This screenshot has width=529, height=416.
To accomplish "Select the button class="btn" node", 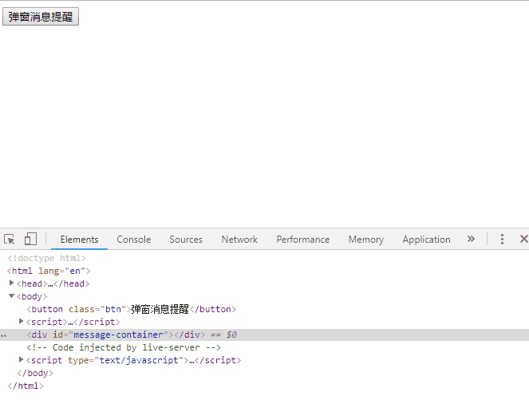I will (x=132, y=309).
